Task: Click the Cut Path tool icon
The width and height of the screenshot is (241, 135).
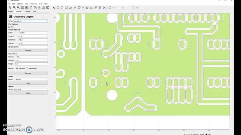Action: (92, 7)
